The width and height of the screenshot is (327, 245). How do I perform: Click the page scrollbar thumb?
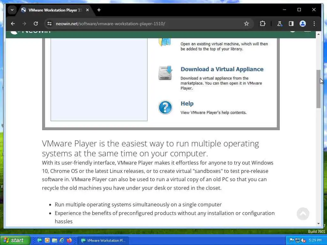(x=318, y=89)
